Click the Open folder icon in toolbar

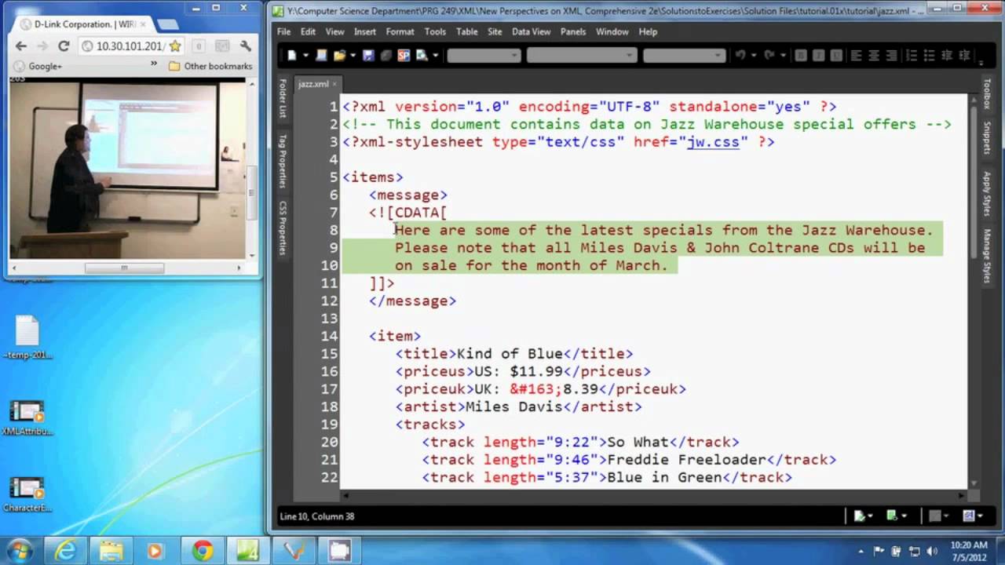tap(339, 55)
